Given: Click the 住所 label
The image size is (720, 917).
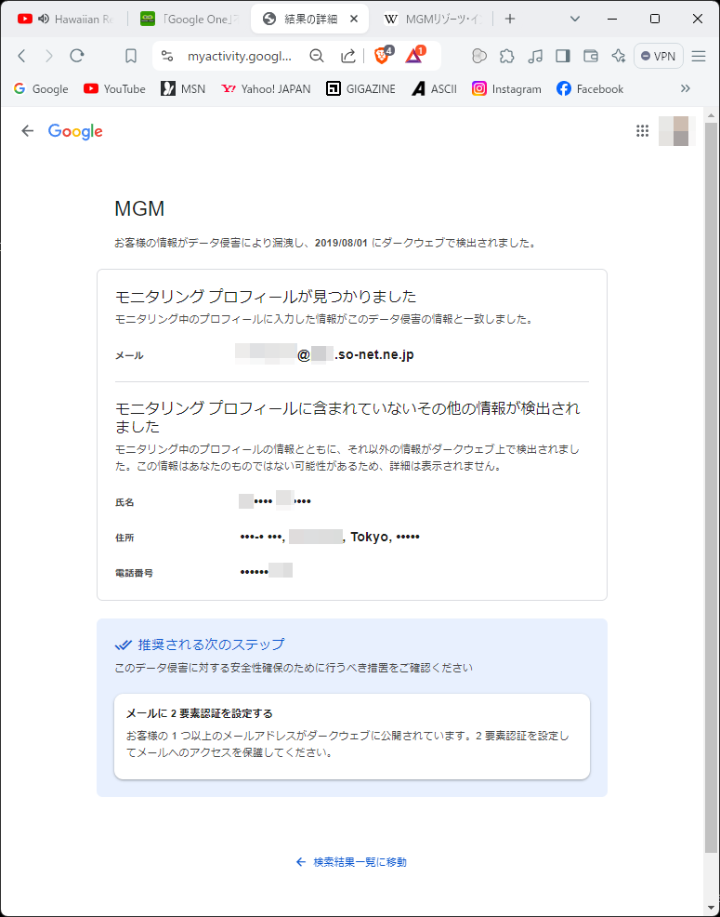Looking at the screenshot, I should [124, 538].
